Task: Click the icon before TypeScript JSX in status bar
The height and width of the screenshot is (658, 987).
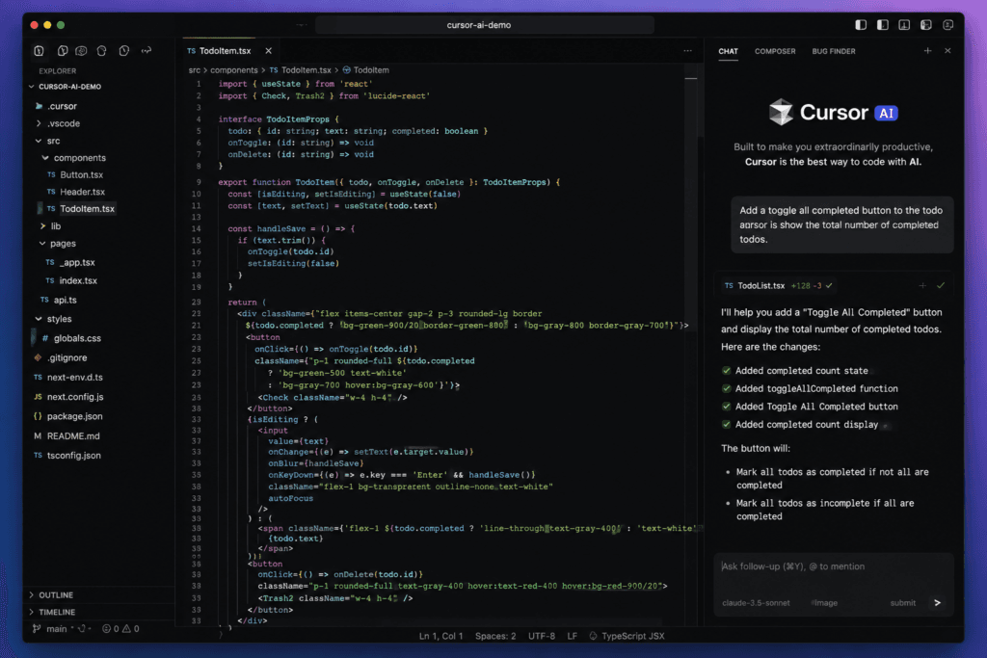Action: tap(593, 636)
